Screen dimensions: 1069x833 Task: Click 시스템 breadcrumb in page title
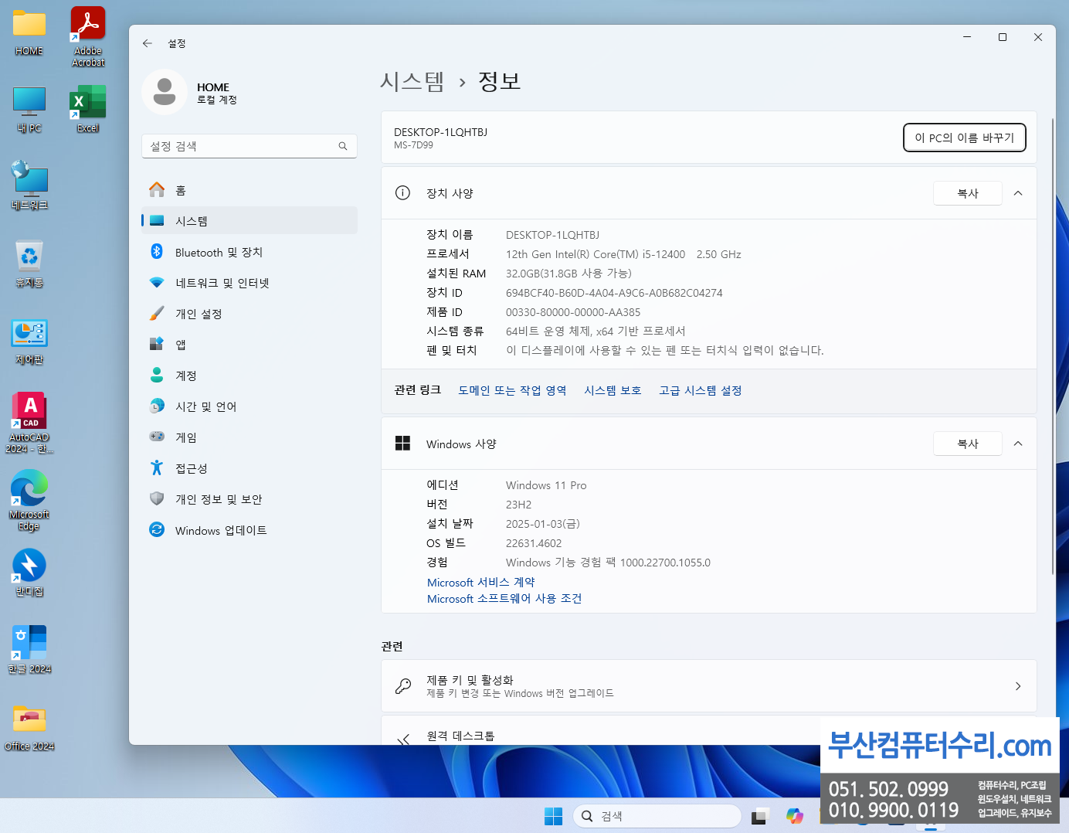[412, 81]
